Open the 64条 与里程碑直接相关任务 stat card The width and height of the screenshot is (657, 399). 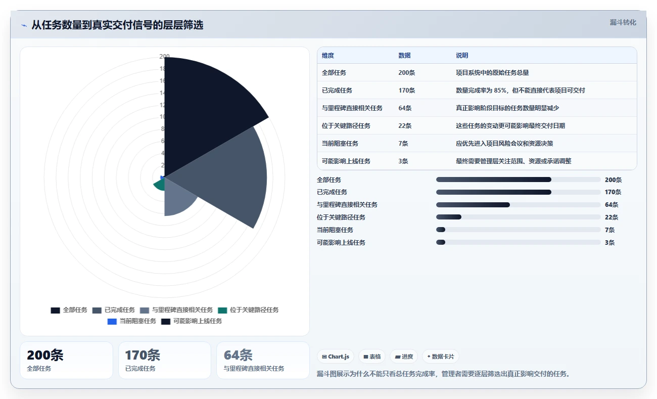[263, 360]
